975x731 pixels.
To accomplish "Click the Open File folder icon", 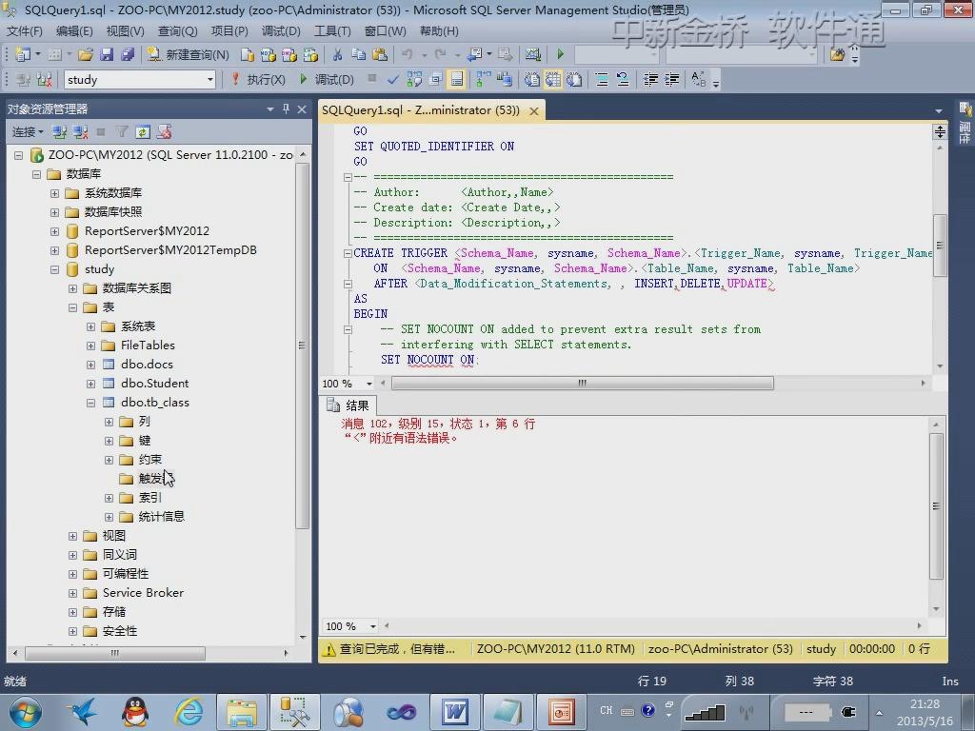I will point(85,54).
